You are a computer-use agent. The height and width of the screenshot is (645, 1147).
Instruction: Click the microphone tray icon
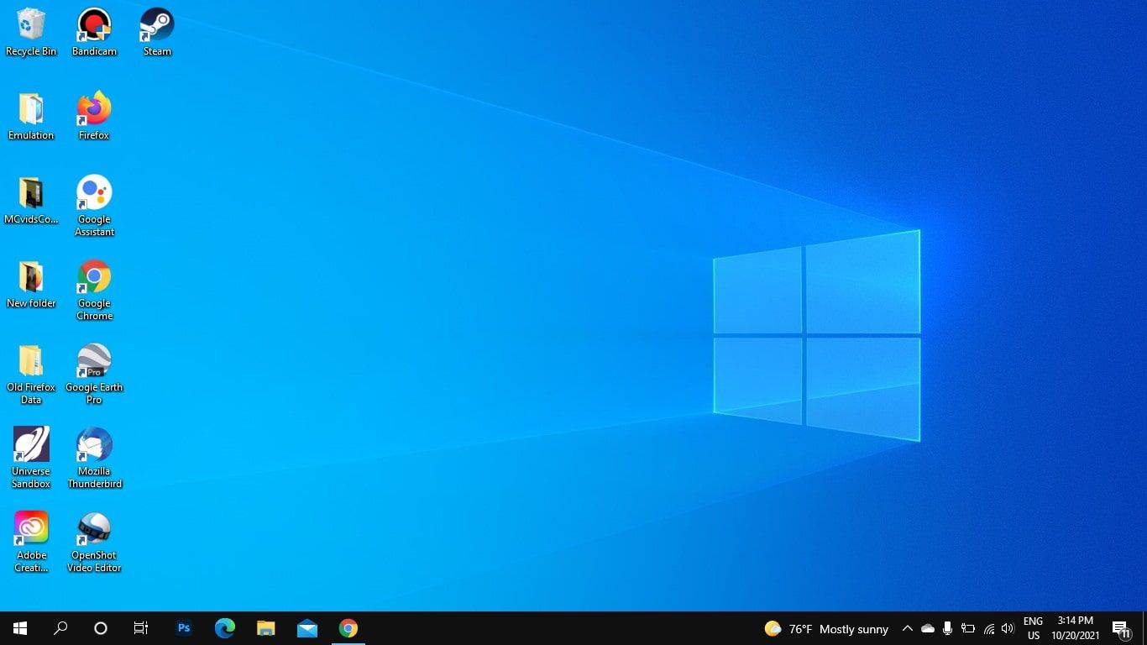948,628
